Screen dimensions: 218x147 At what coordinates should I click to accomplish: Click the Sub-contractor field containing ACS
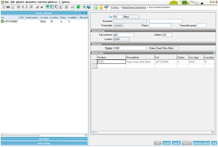coord(124,35)
